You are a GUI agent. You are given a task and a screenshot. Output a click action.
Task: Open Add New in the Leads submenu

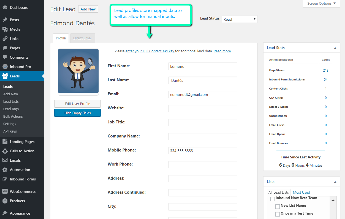[x=11, y=94]
